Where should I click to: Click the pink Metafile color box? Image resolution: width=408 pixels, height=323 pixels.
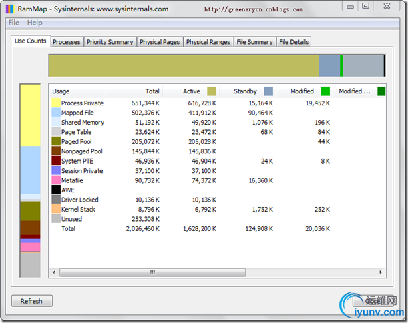point(56,180)
